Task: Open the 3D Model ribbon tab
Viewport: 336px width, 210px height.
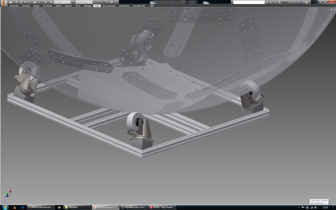Action: click(x=47, y=6)
